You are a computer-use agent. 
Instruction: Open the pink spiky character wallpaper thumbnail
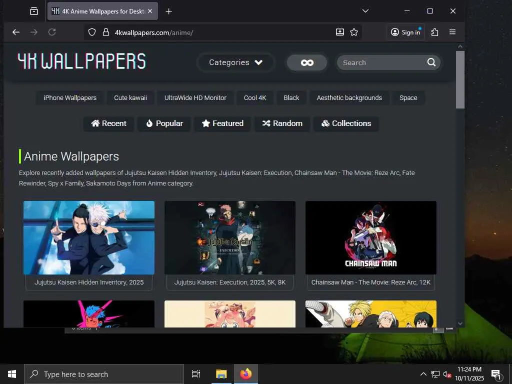[89, 314]
